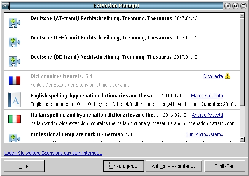Click version 2016.02.10 of Italian dictionaries
This screenshot has width=249, height=176.
click(175, 115)
